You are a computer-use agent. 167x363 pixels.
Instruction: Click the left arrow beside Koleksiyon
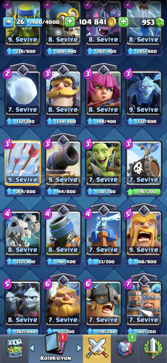pos(32,348)
